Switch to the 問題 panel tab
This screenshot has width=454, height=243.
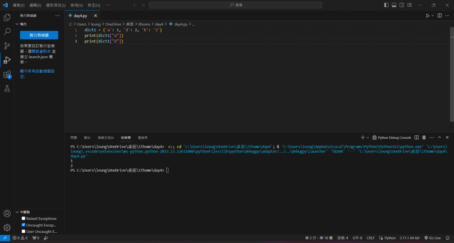[74, 137]
